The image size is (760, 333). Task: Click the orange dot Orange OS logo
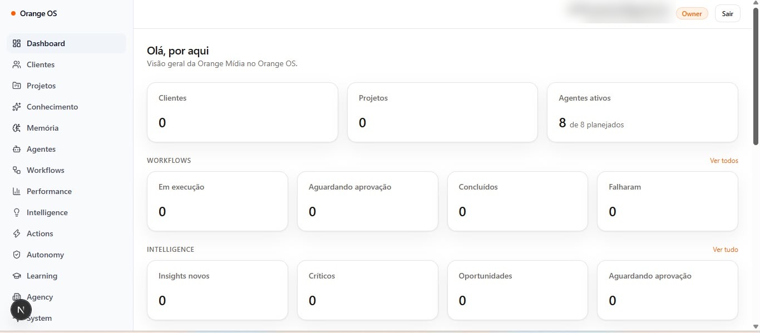coord(13,13)
